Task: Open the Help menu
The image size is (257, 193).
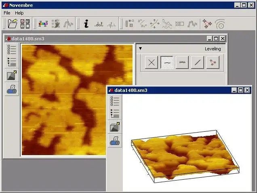Action: pos(19,13)
